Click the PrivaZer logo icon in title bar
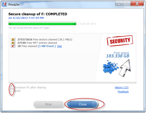Screen dimensions: 146x113 [4, 4]
